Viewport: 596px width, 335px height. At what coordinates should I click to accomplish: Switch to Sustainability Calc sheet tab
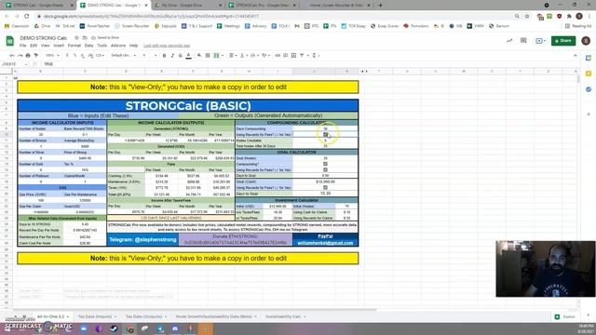(283, 316)
